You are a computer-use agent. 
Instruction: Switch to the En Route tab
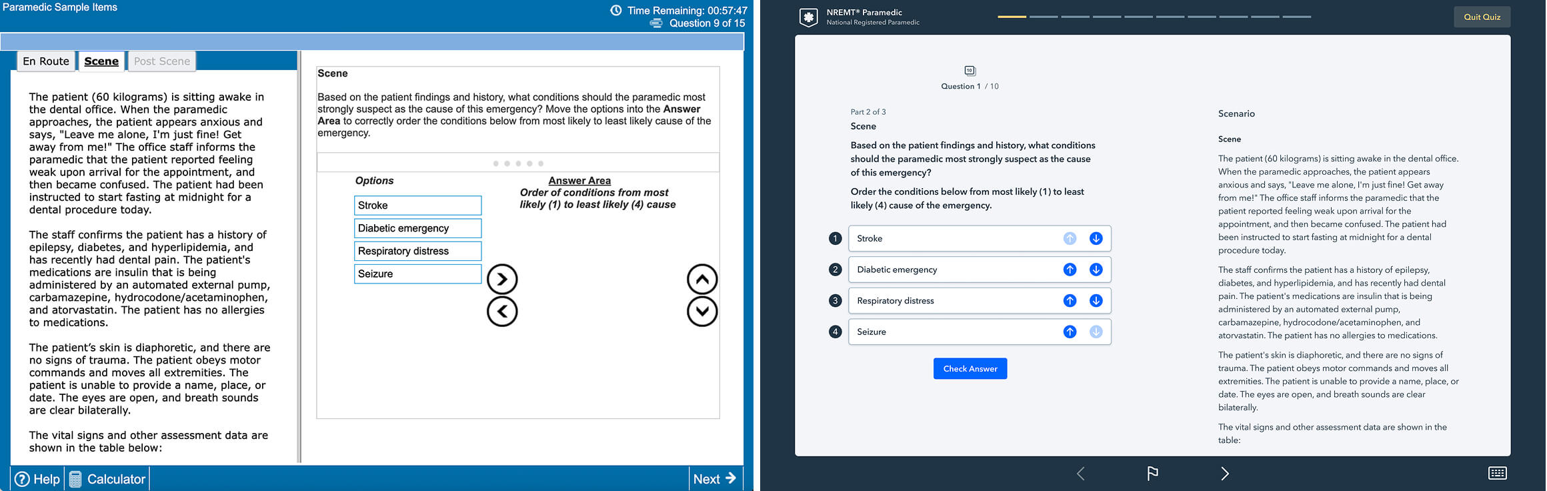click(46, 61)
